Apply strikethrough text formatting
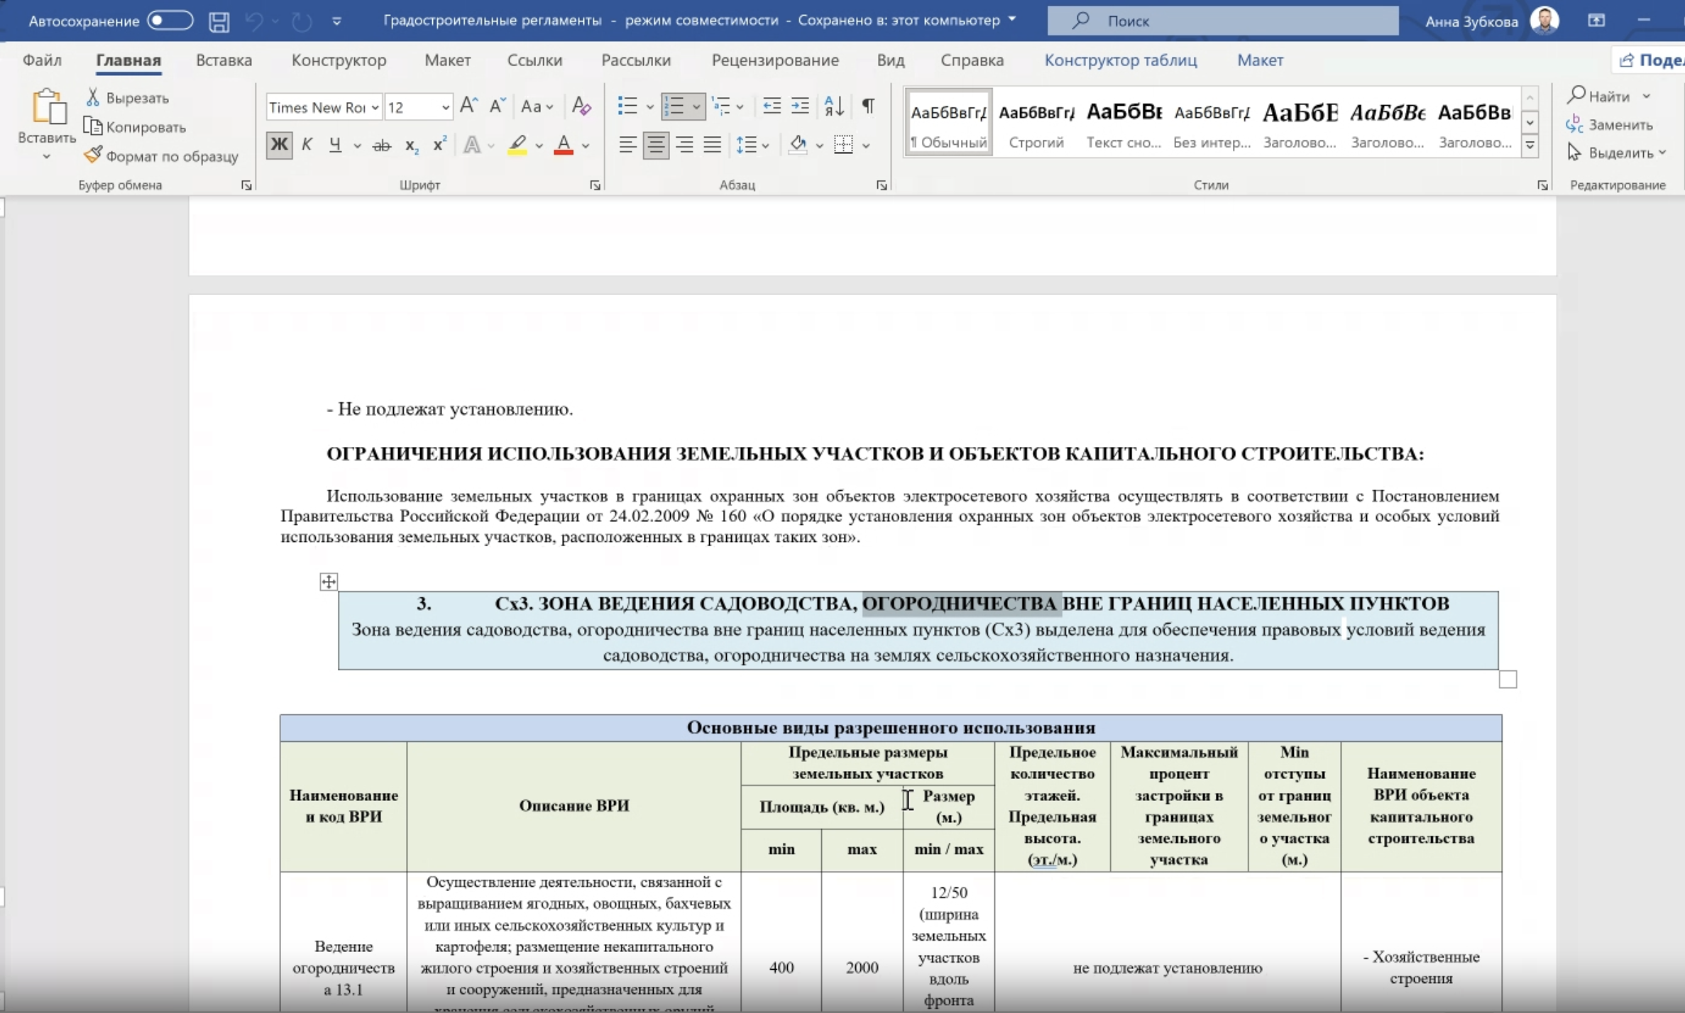The width and height of the screenshot is (1685, 1013). point(381,145)
